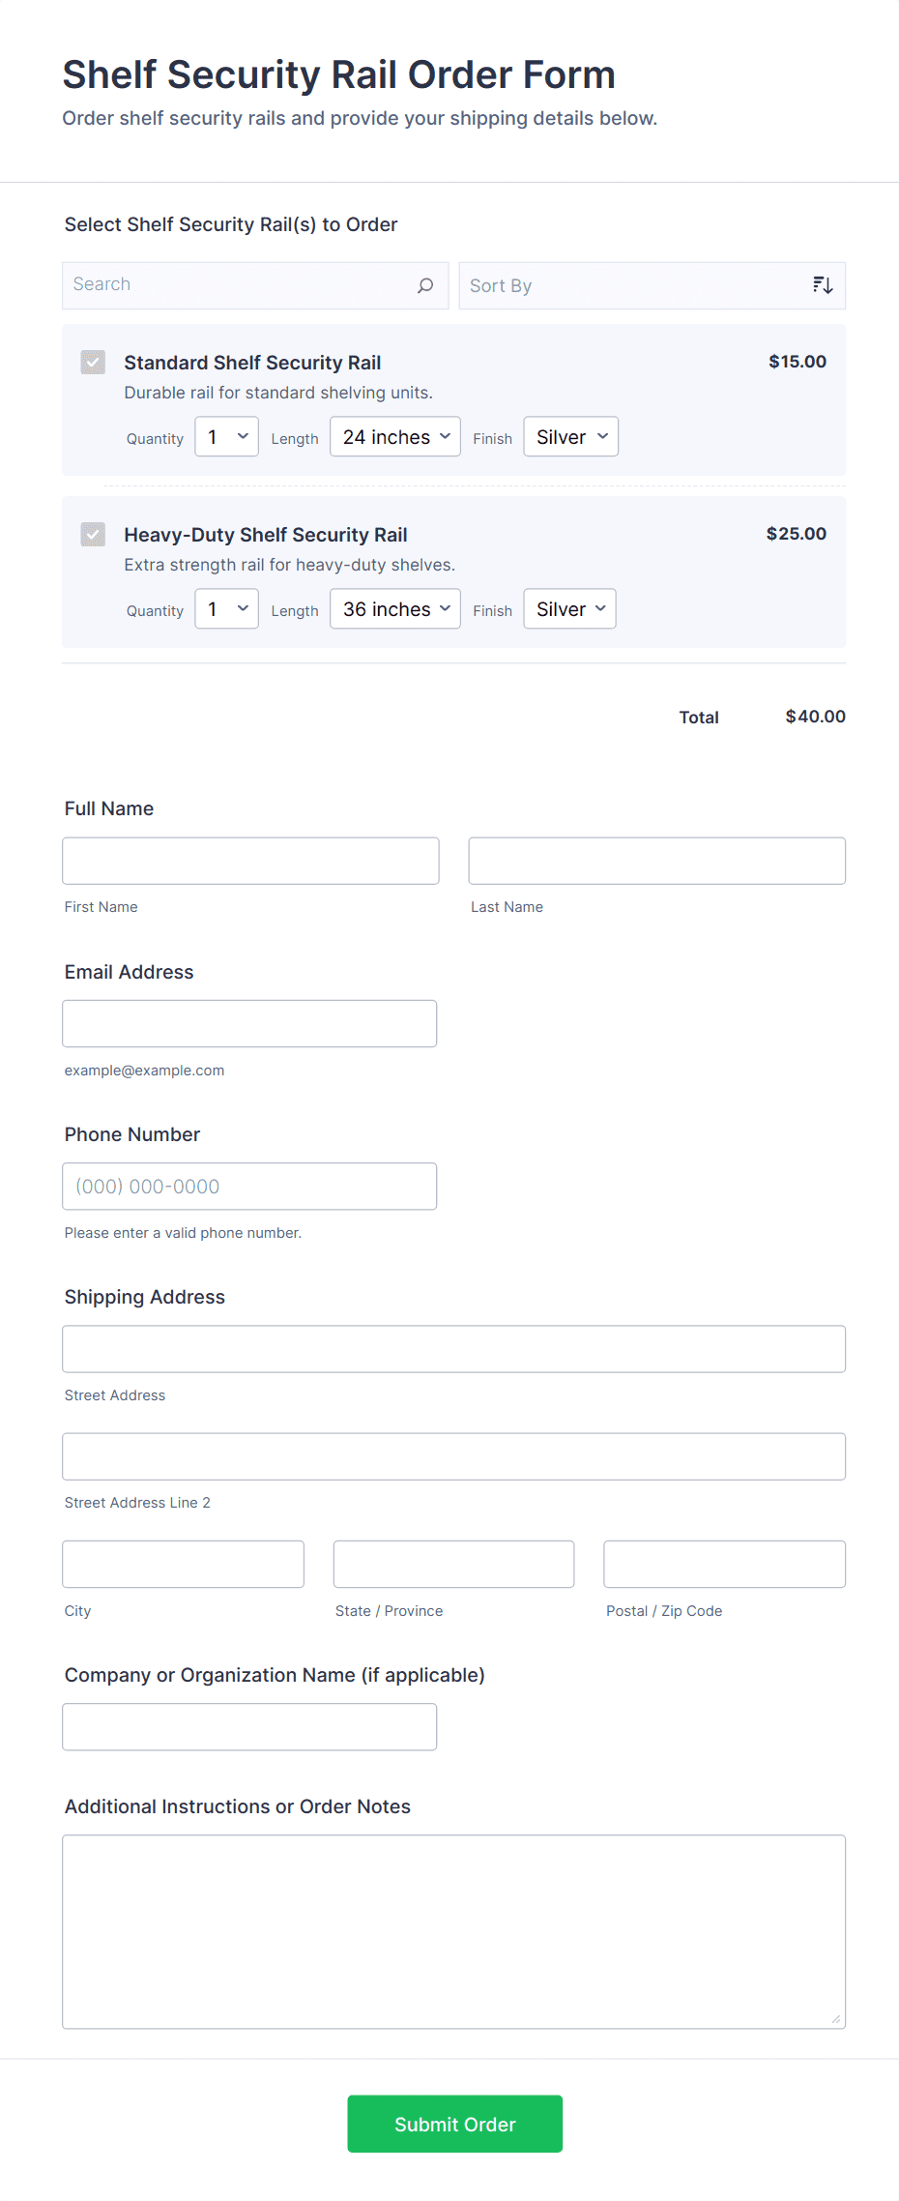
Task: Click the Street Address field
Action: [453, 1348]
